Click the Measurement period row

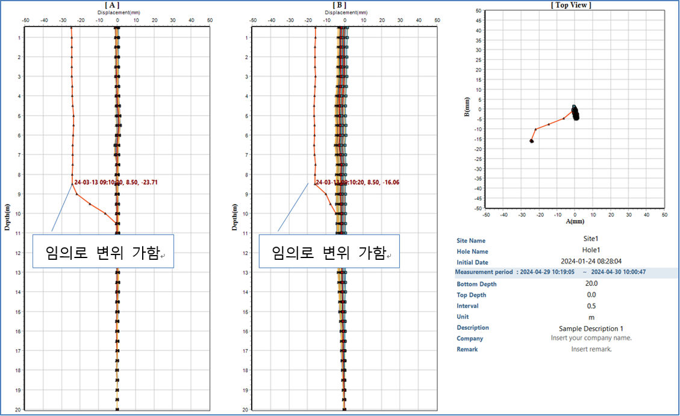tap(566, 273)
